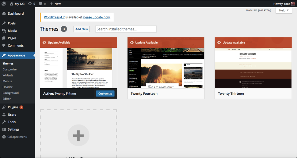Click the Settings sliders icon

click(x=4, y=129)
